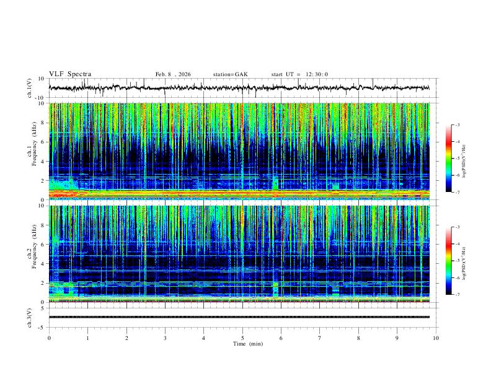This screenshot has height=379, width=491.
Task: Click the "9" tick on time axis
Action: click(397, 338)
